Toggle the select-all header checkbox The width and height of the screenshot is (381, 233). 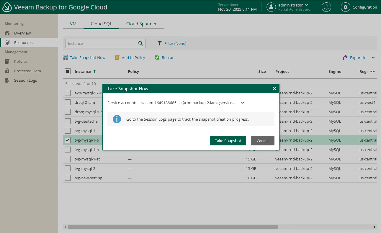coord(68,71)
